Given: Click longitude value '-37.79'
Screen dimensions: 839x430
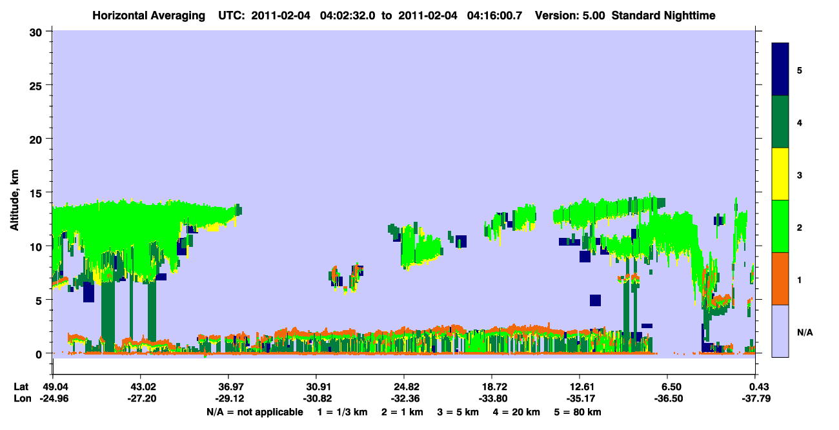Looking at the screenshot, I should 756,398.
